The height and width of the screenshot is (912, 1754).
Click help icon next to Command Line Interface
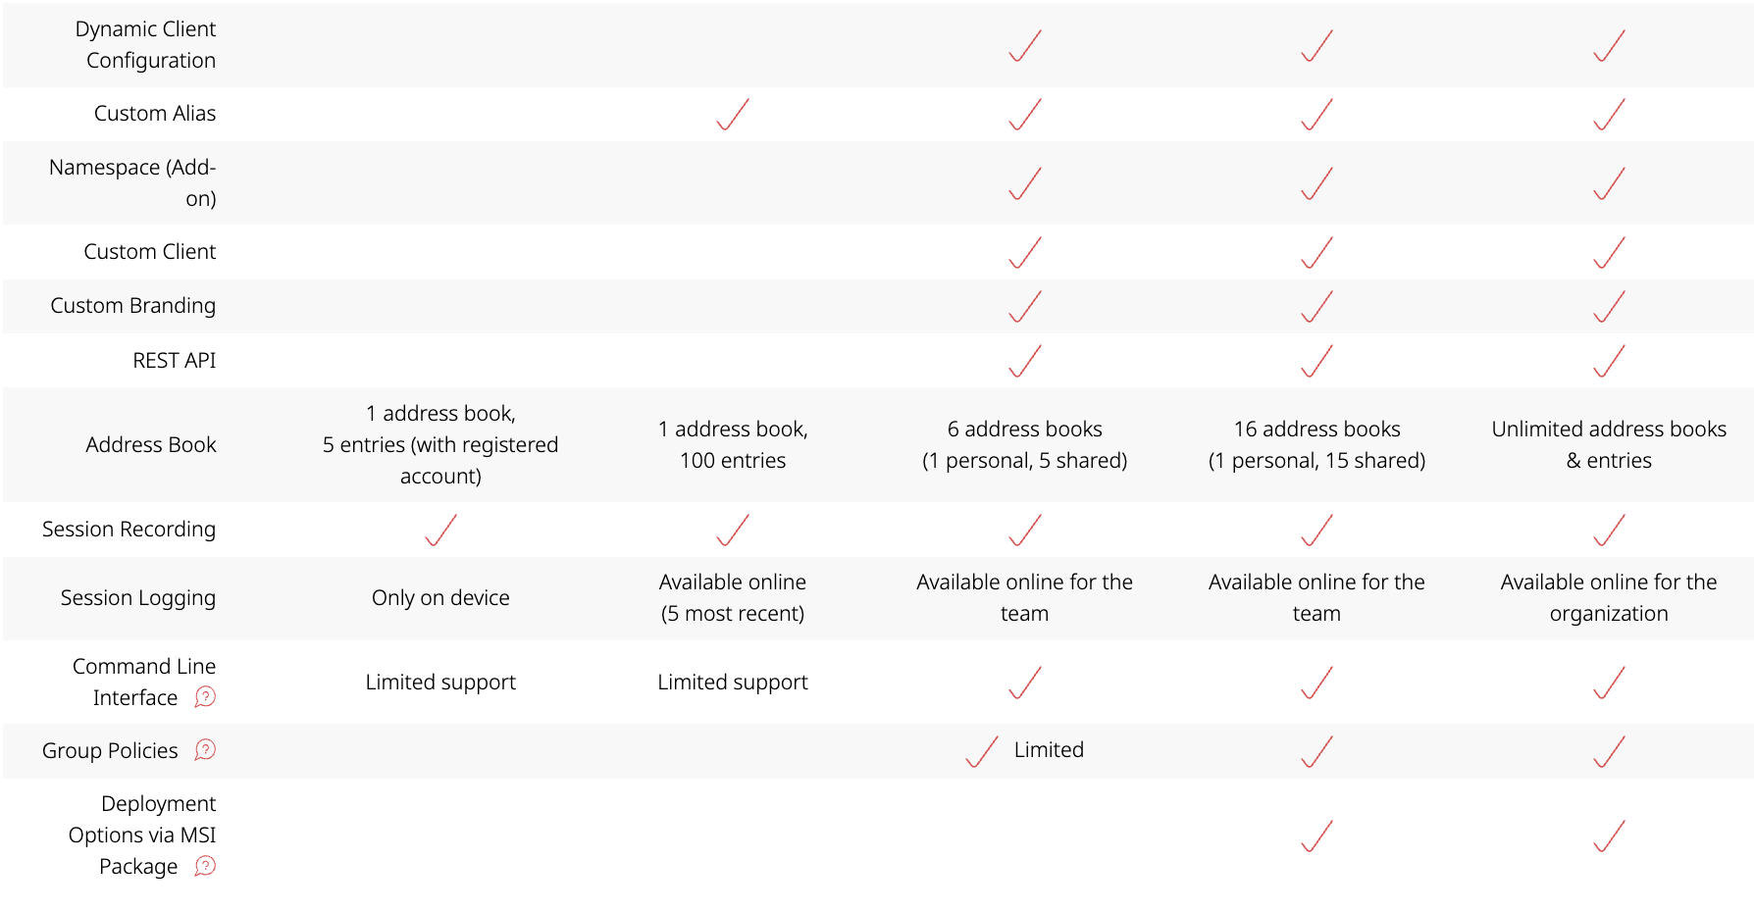tap(205, 697)
